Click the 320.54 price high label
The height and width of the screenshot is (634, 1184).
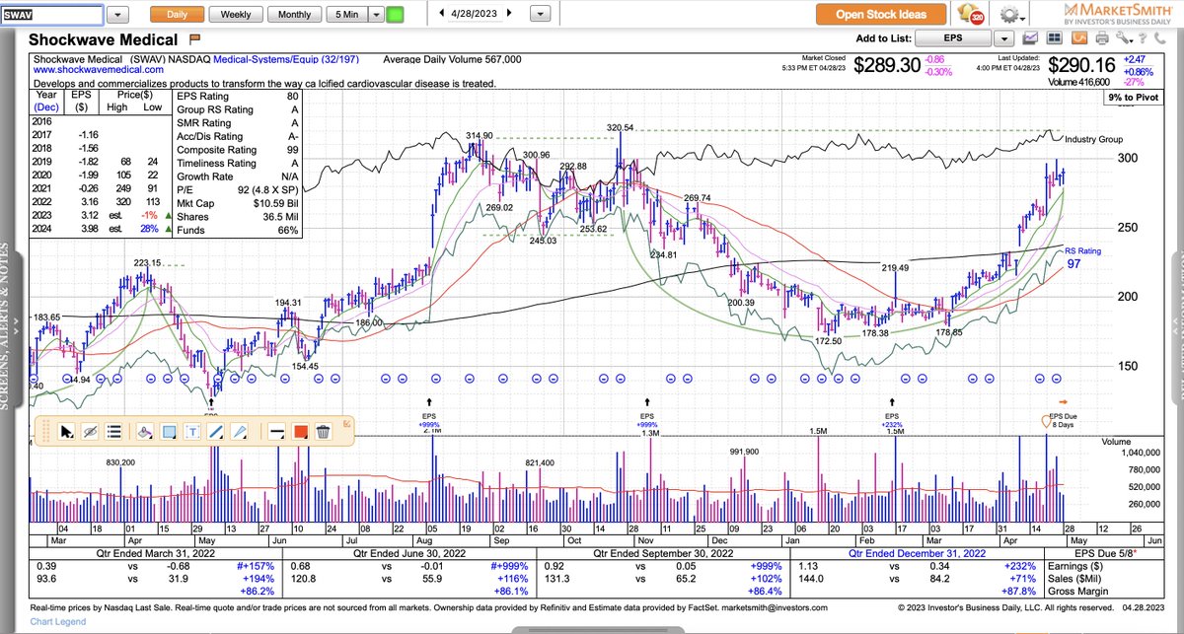(x=622, y=128)
